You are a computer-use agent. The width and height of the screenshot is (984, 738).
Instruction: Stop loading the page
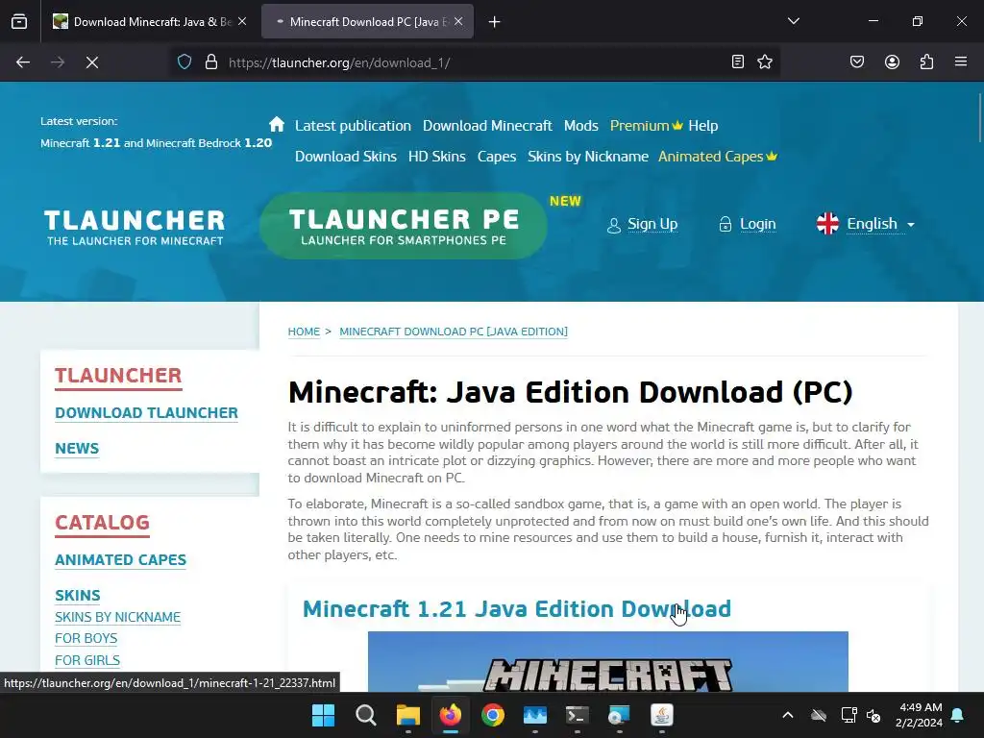92,62
